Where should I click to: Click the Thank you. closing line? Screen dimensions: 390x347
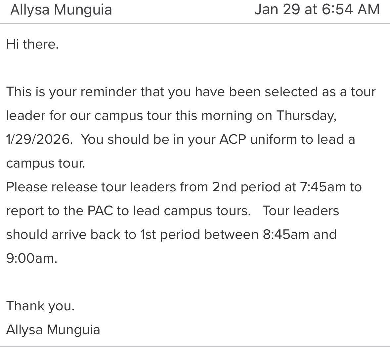tap(40, 306)
